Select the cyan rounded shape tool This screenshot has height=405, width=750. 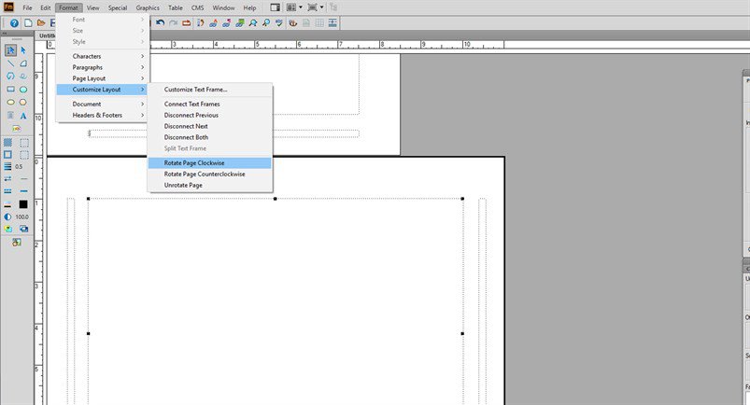[23, 90]
